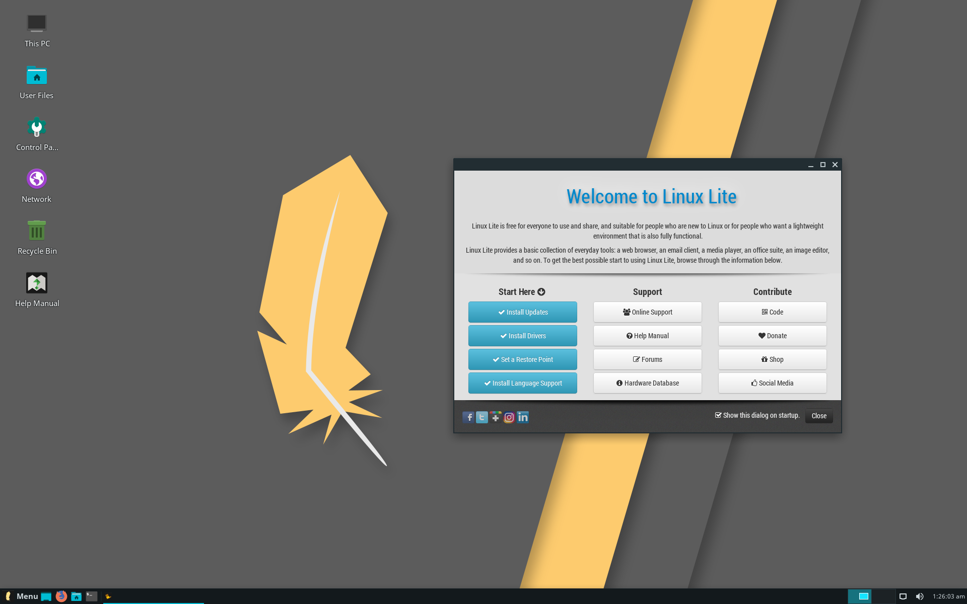
Task: Uncheck Show this dialog on startup
Action: tap(718, 415)
